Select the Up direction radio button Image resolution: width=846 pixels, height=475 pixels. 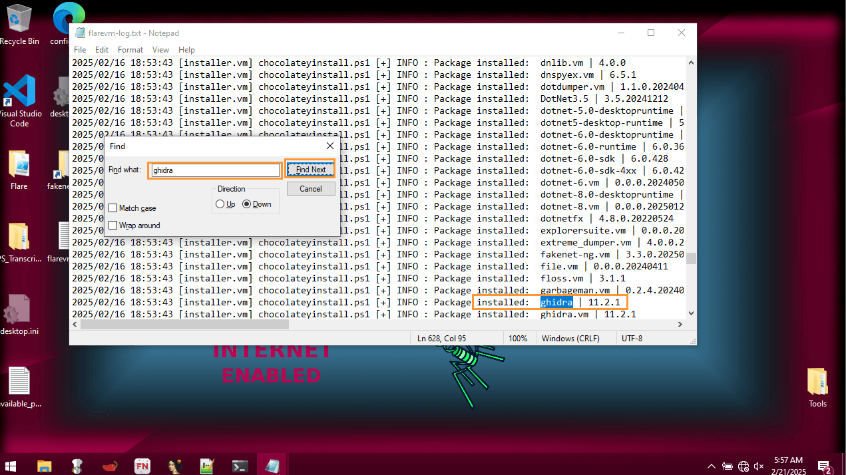[x=220, y=204]
